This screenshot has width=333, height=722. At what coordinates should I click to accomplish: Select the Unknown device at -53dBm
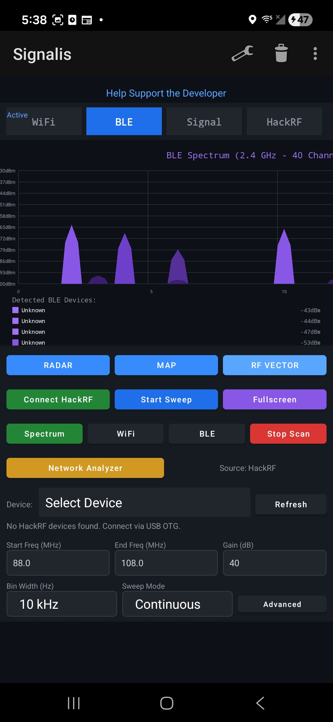point(166,342)
